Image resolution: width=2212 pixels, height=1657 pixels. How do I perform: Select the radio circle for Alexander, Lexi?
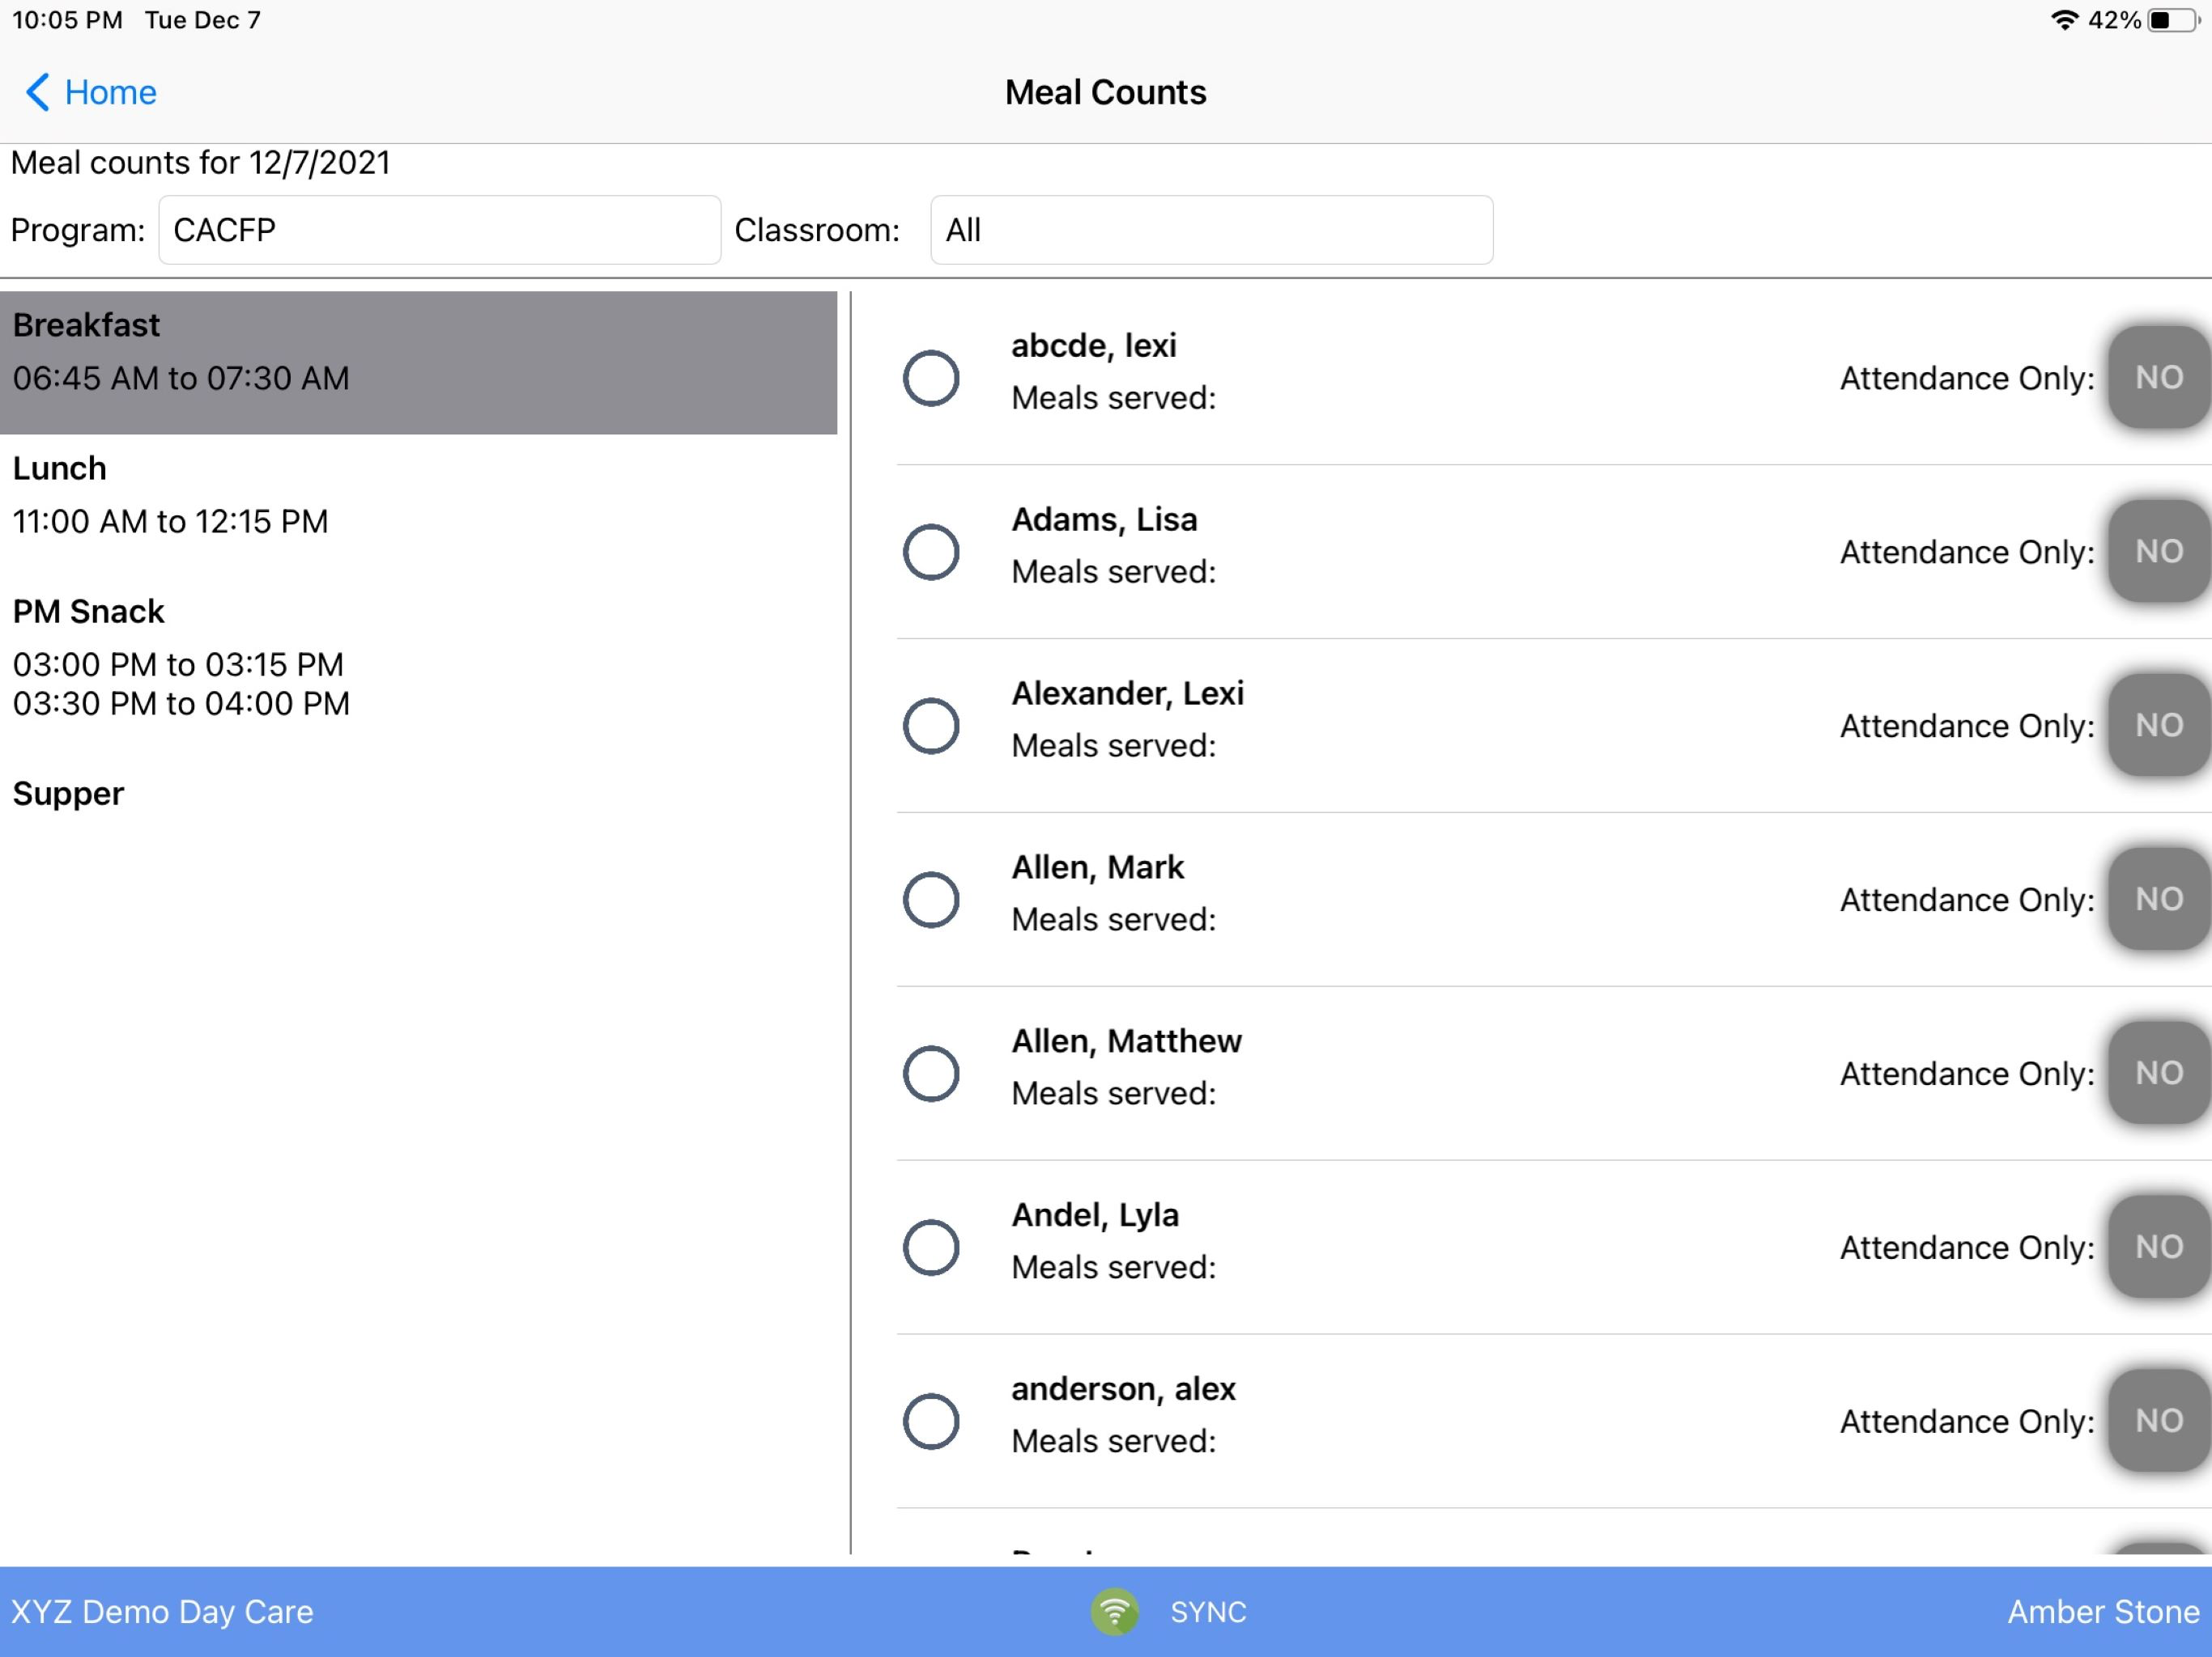pos(931,726)
